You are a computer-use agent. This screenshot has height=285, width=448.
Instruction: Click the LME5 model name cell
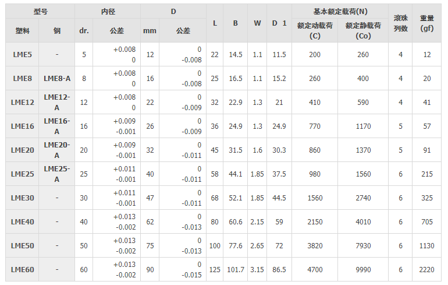tap(22, 55)
